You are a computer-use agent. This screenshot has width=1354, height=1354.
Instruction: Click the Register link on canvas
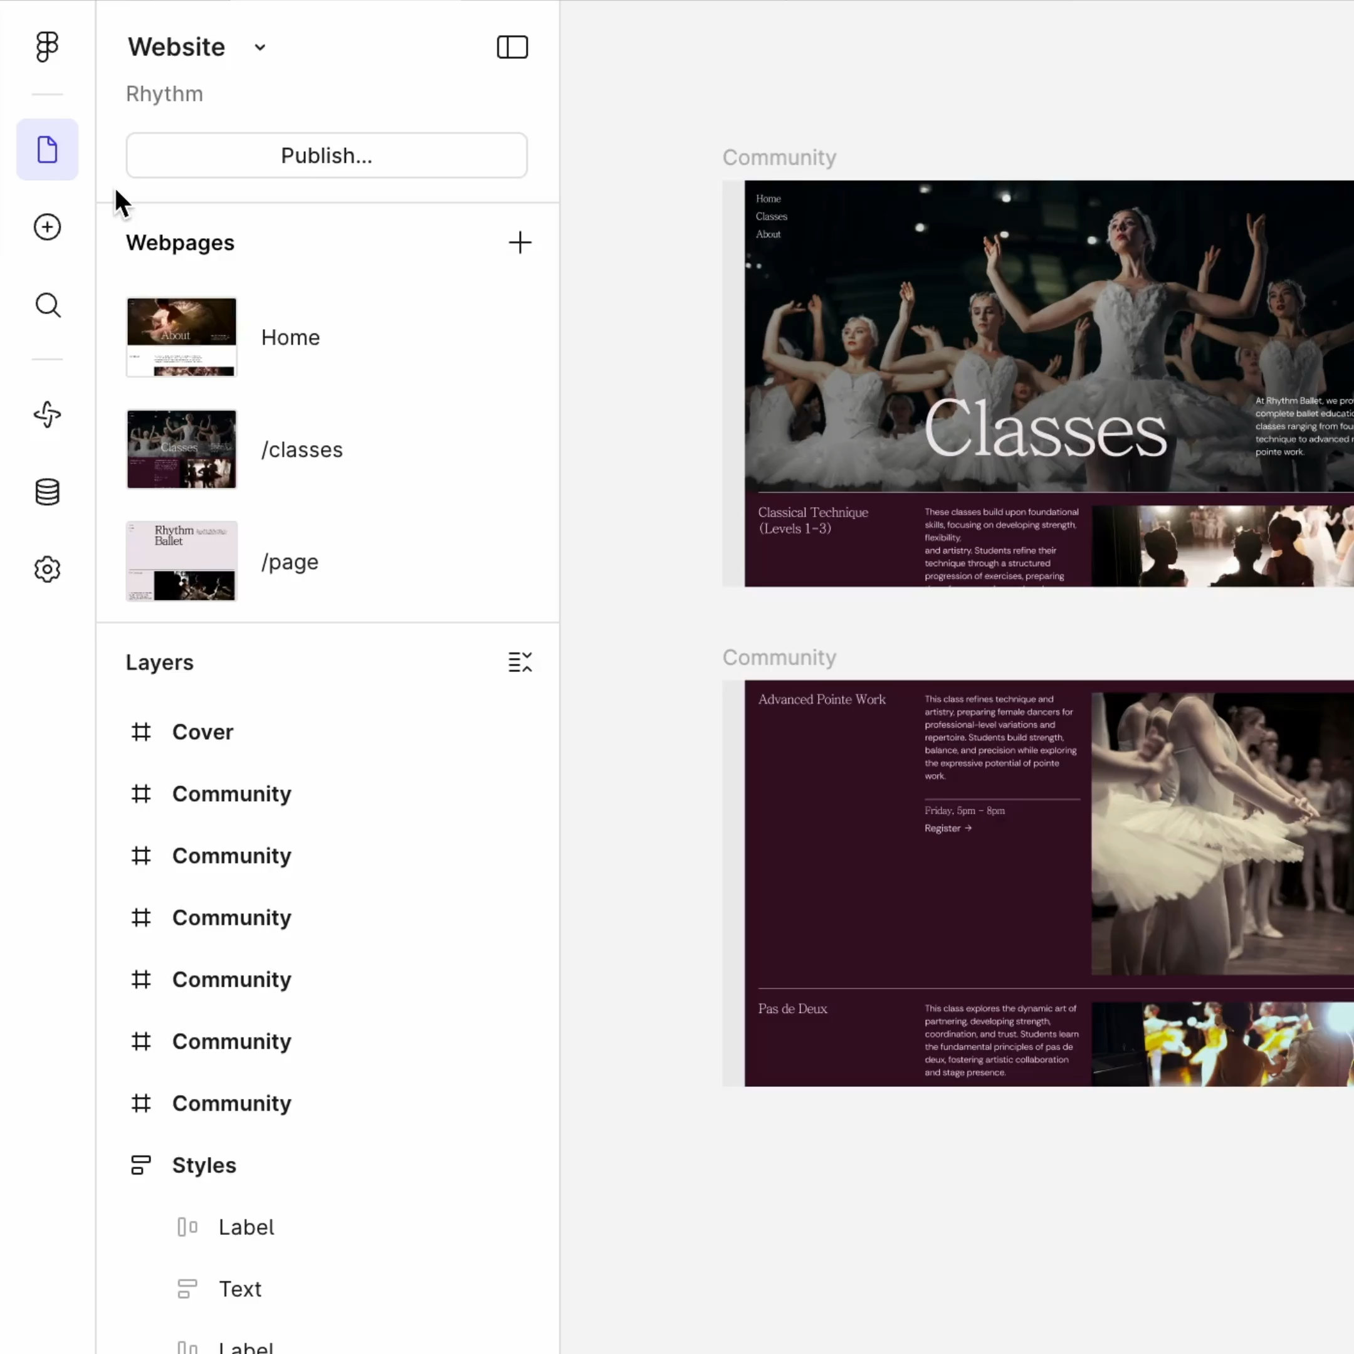click(948, 828)
